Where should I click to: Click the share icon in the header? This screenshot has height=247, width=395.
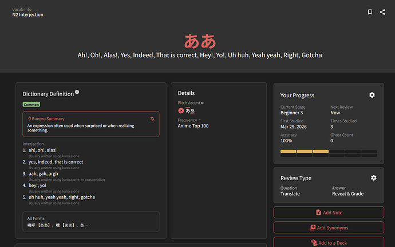tap(382, 12)
